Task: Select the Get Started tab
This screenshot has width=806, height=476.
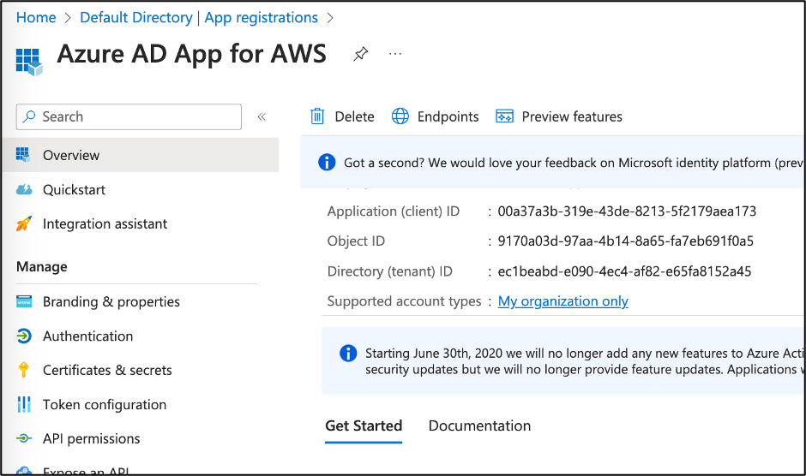Action: (x=364, y=425)
